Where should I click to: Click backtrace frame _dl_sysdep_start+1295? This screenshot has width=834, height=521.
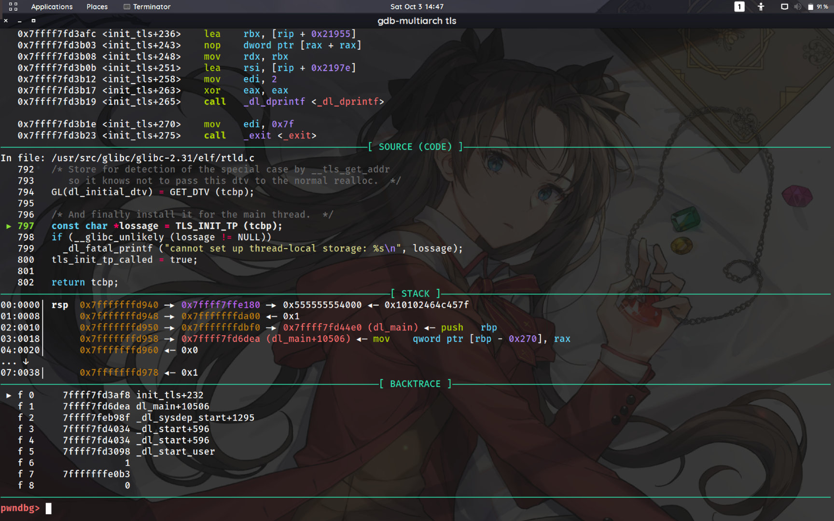(x=158, y=418)
